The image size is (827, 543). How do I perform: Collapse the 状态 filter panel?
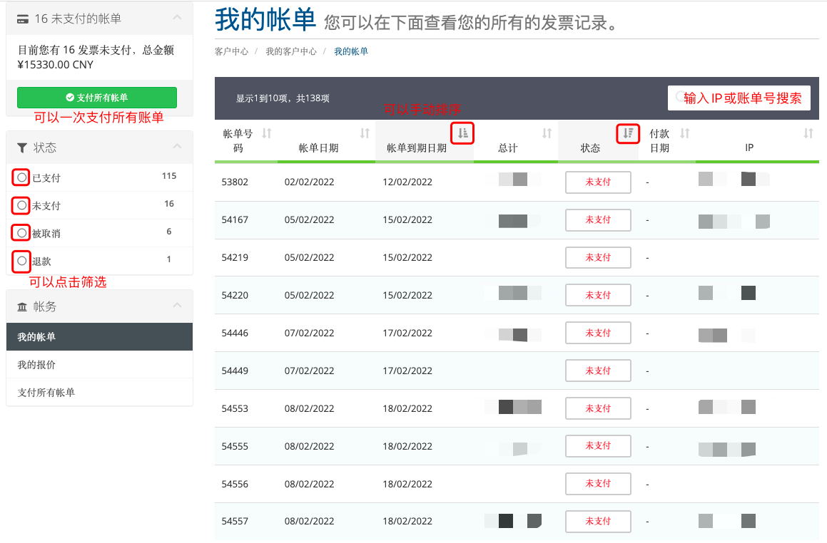pyautogui.click(x=177, y=147)
